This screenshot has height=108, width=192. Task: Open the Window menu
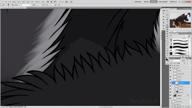37,2
